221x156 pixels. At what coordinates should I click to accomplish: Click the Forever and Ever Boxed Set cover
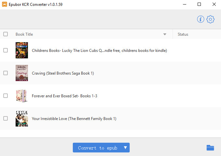(x=22, y=96)
